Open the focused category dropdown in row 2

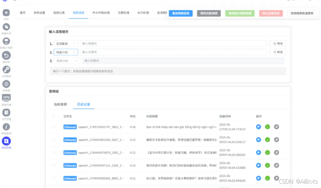(66, 52)
